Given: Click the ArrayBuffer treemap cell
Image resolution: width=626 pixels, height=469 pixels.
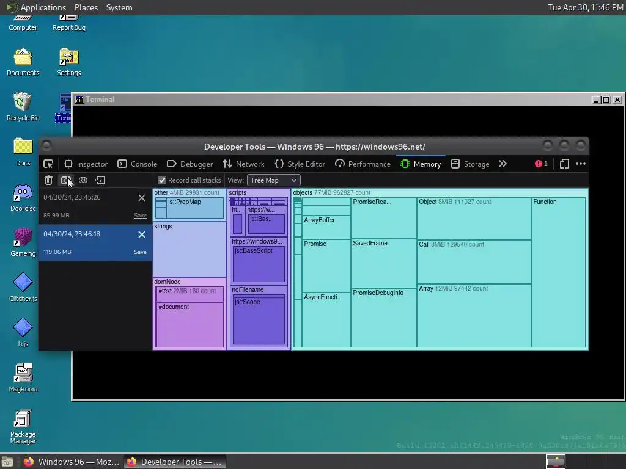Looking at the screenshot, I should 326,227.
